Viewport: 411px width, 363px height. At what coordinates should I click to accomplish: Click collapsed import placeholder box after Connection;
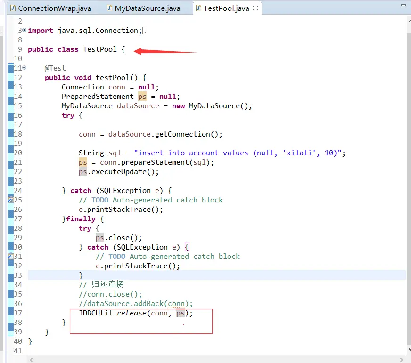[144, 31]
